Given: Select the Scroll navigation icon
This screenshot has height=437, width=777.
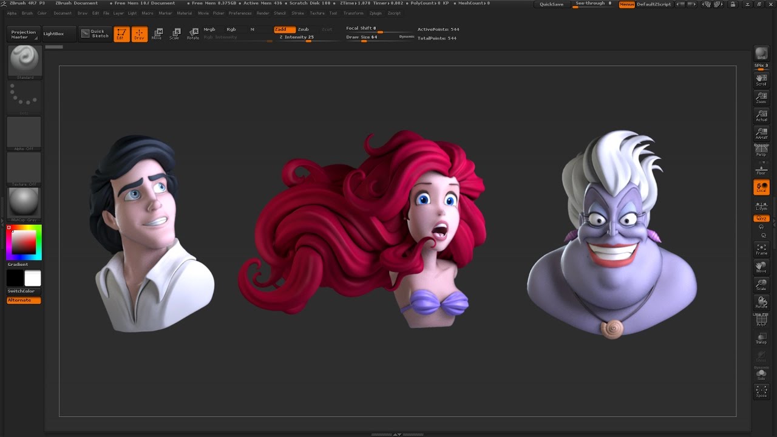Looking at the screenshot, I should coord(761,80).
